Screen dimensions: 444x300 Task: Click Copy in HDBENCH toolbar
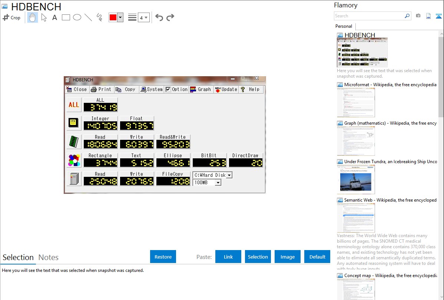pyautogui.click(x=126, y=90)
